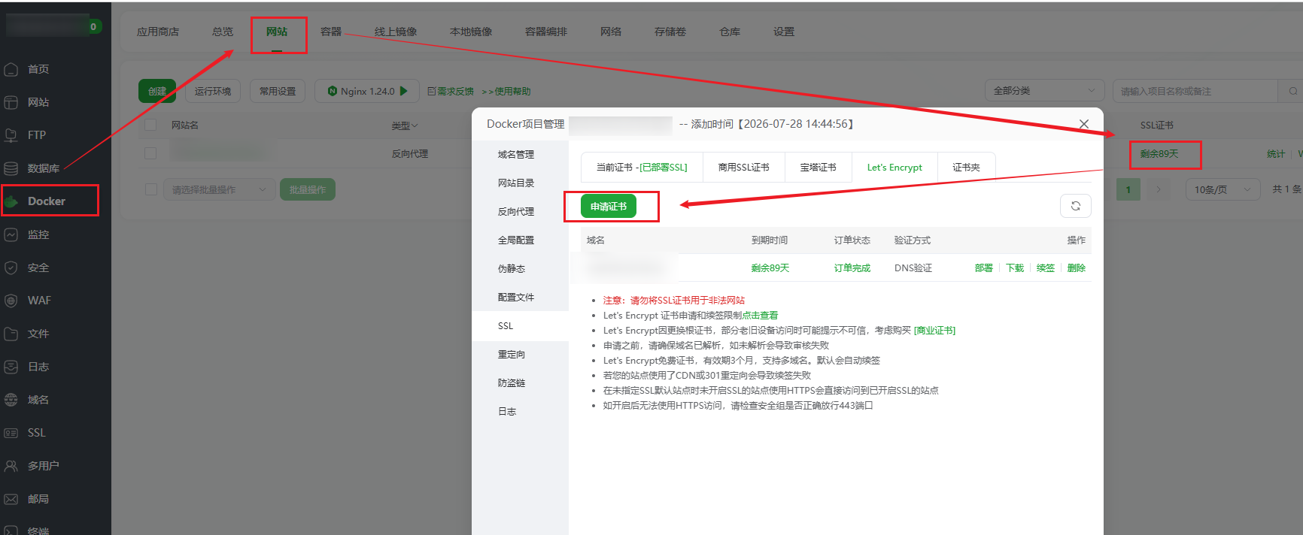Open the 全部分类 category dropdown
This screenshot has width=1303, height=535.
pyautogui.click(x=1044, y=91)
